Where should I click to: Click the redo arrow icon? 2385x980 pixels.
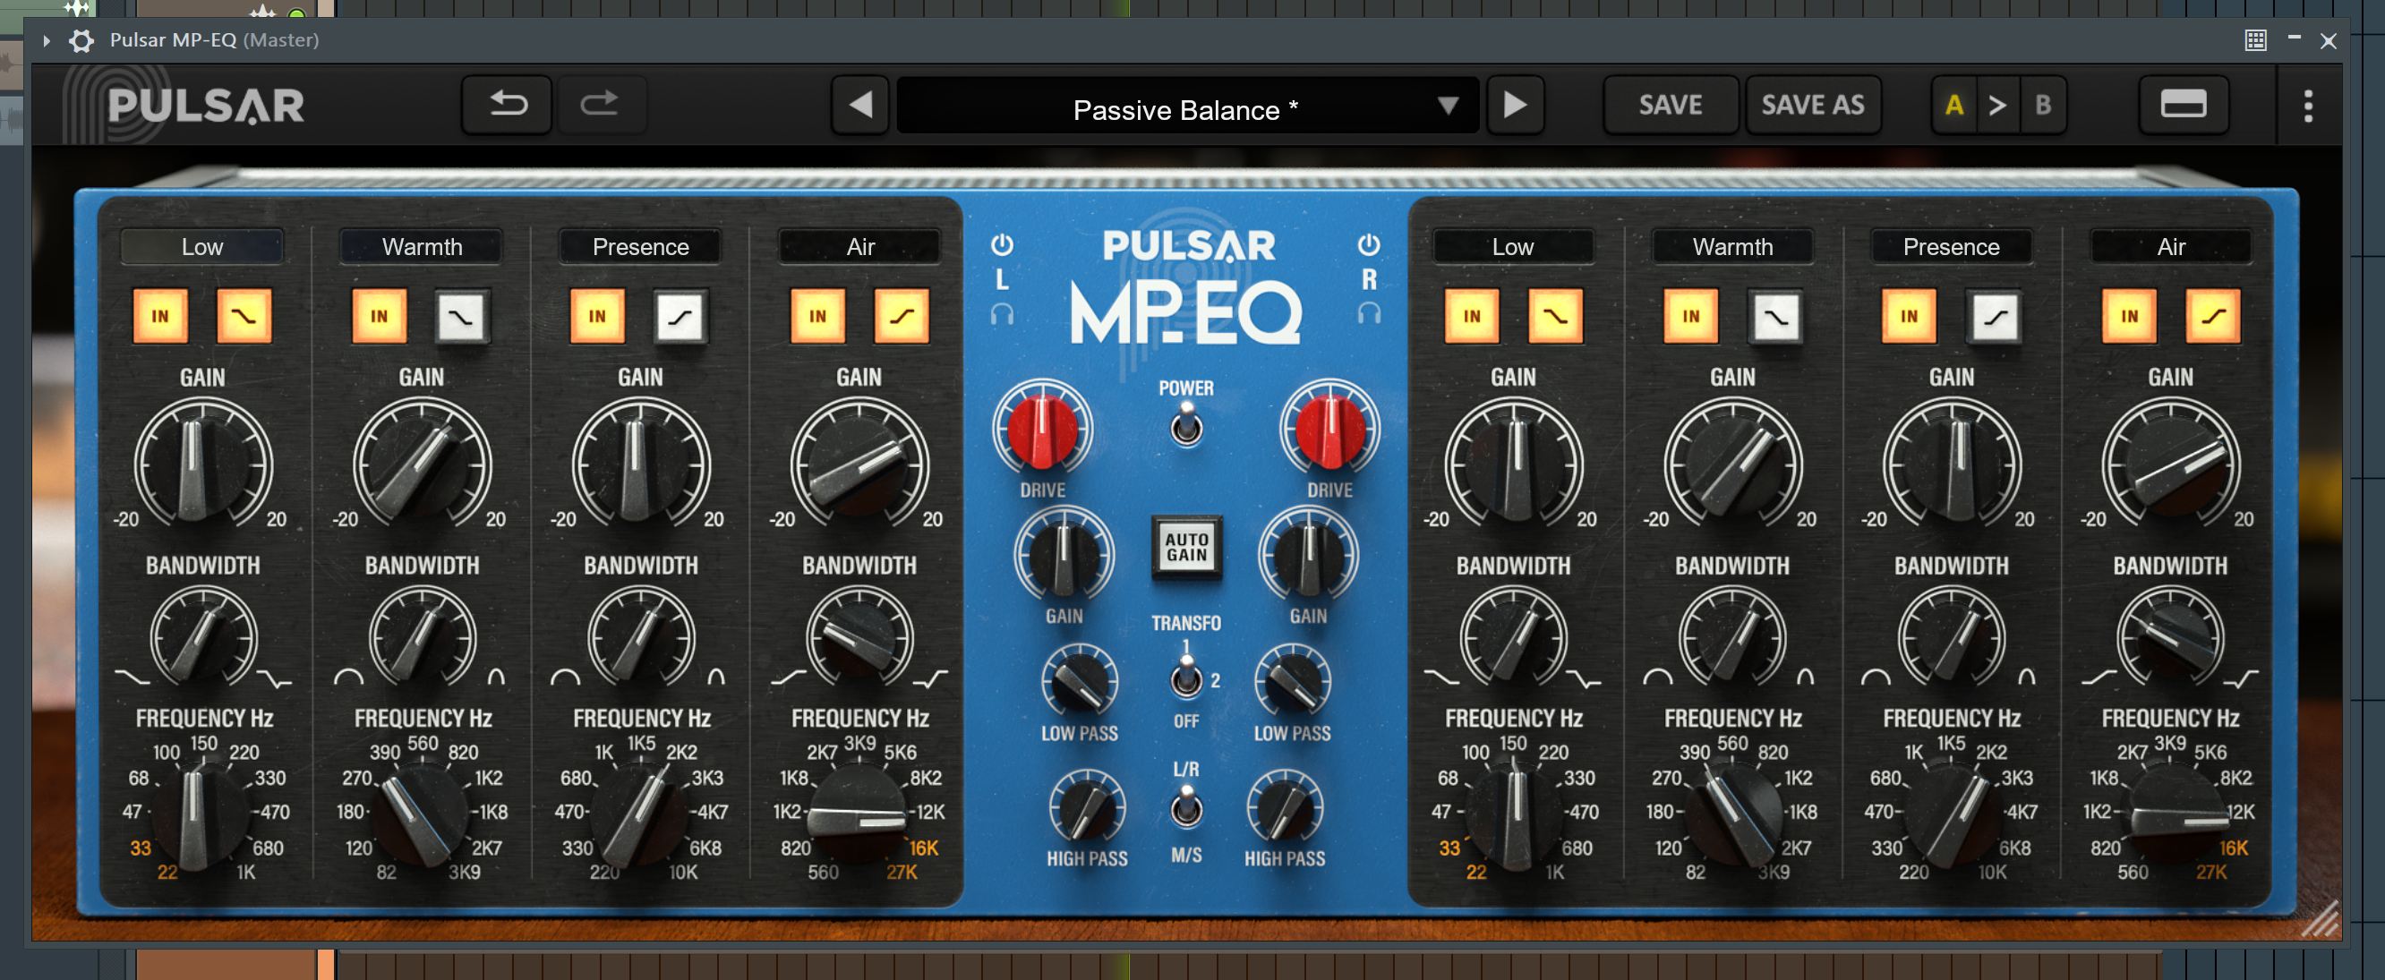[601, 105]
